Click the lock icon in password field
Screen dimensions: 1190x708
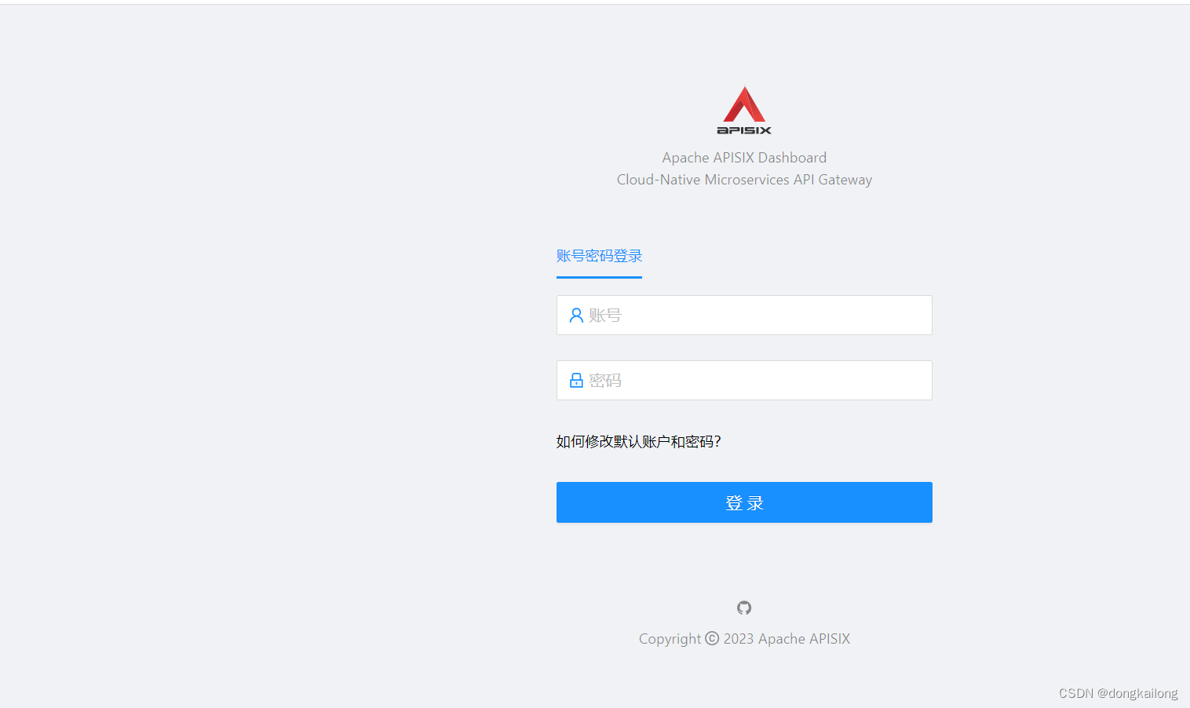pyautogui.click(x=576, y=381)
